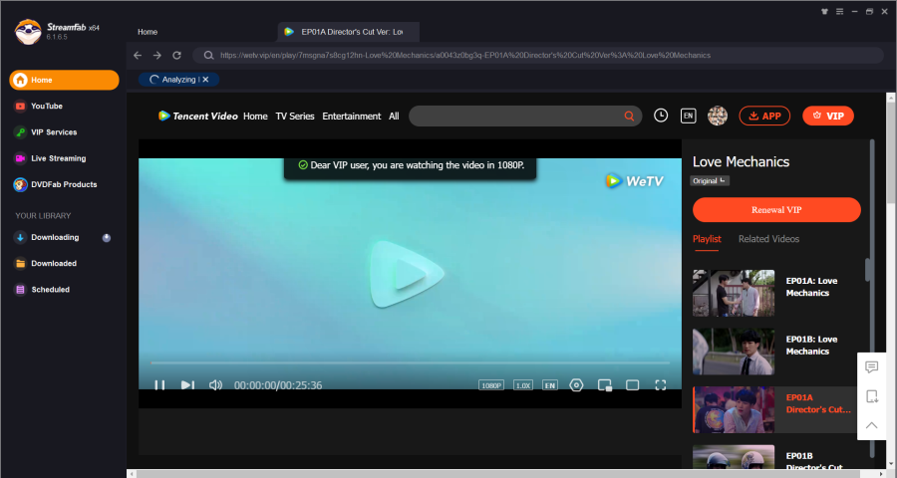
Task: Switch to the Home browser tab
Action: (x=148, y=32)
